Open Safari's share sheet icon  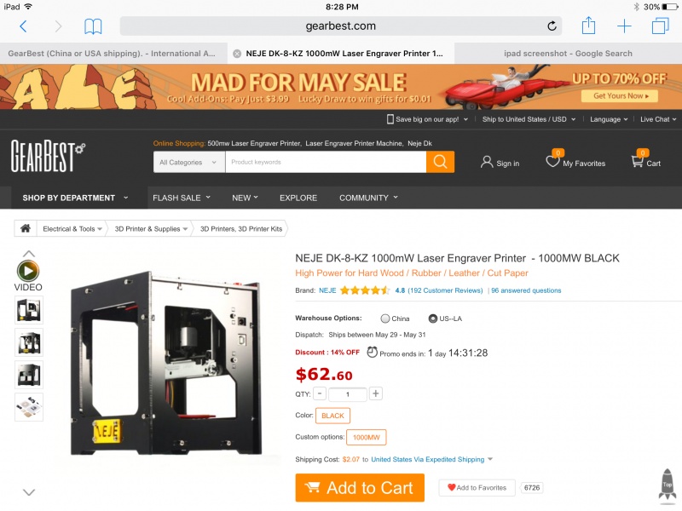click(588, 26)
